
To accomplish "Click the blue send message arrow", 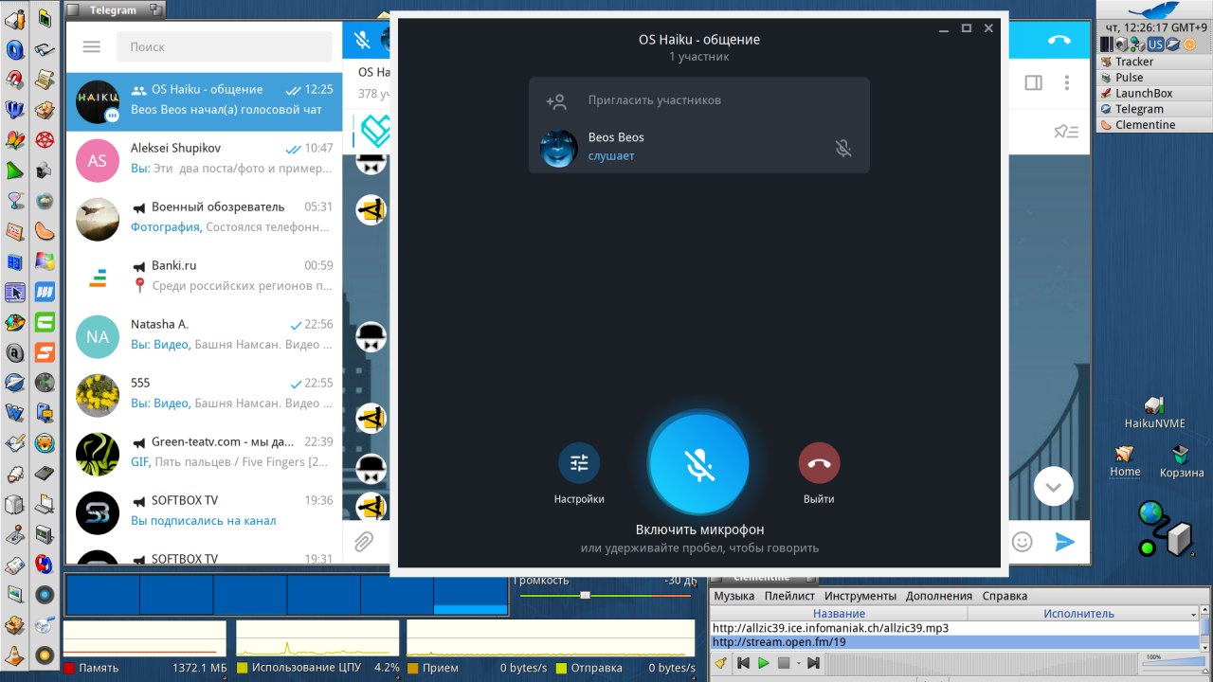I will (x=1065, y=542).
